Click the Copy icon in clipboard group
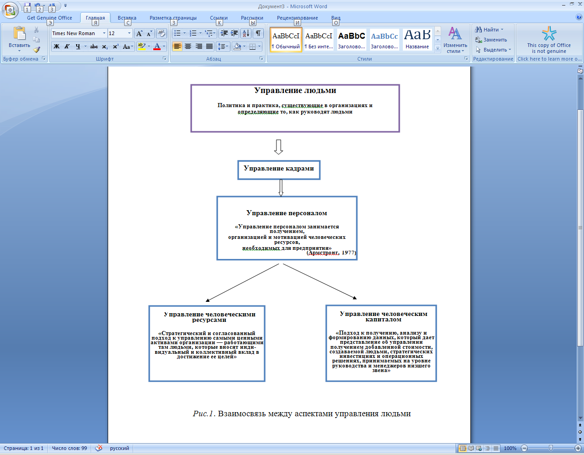Image resolution: width=584 pixels, height=455 pixels. 36,40
